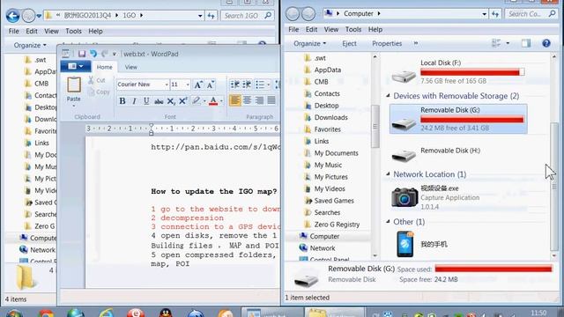Increase indent in WordPad paragraph group
The image size is (564, 317).
pyautogui.click(x=247, y=85)
